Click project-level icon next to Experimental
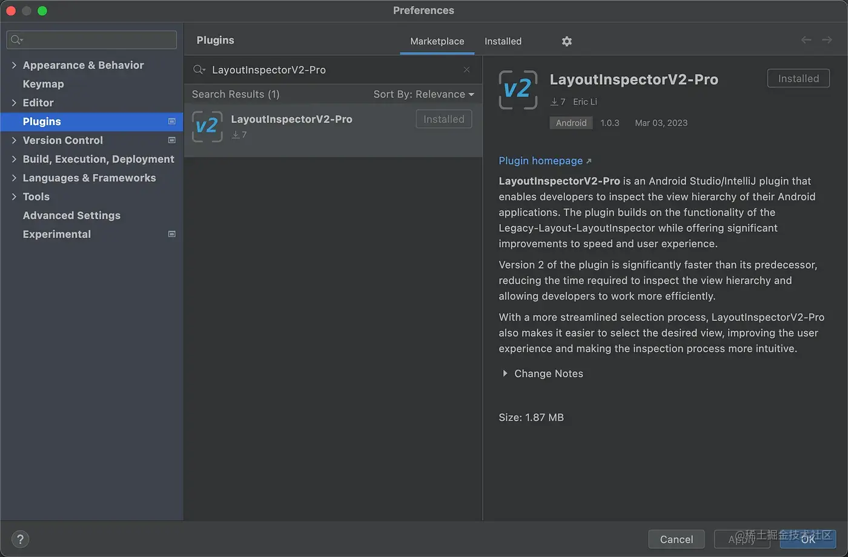 [x=172, y=234]
